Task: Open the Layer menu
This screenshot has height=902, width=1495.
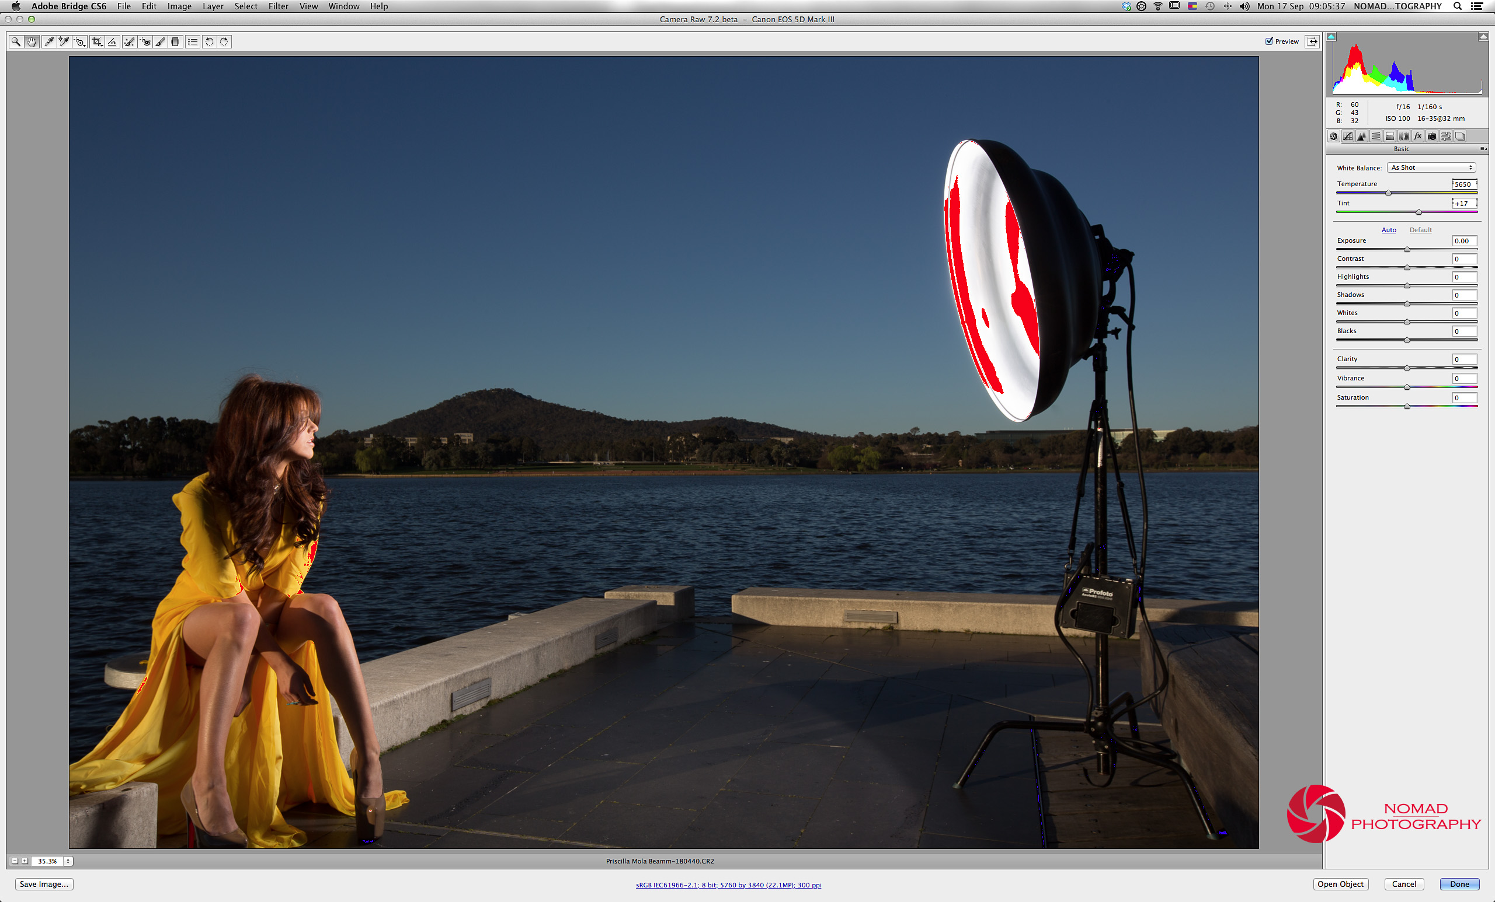Action: point(213,6)
